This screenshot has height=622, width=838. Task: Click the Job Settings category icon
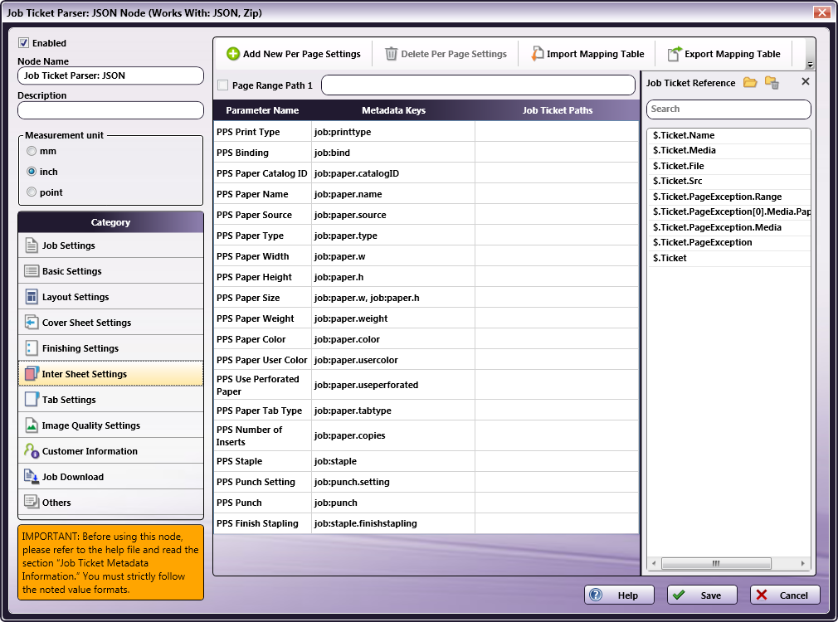(x=32, y=245)
